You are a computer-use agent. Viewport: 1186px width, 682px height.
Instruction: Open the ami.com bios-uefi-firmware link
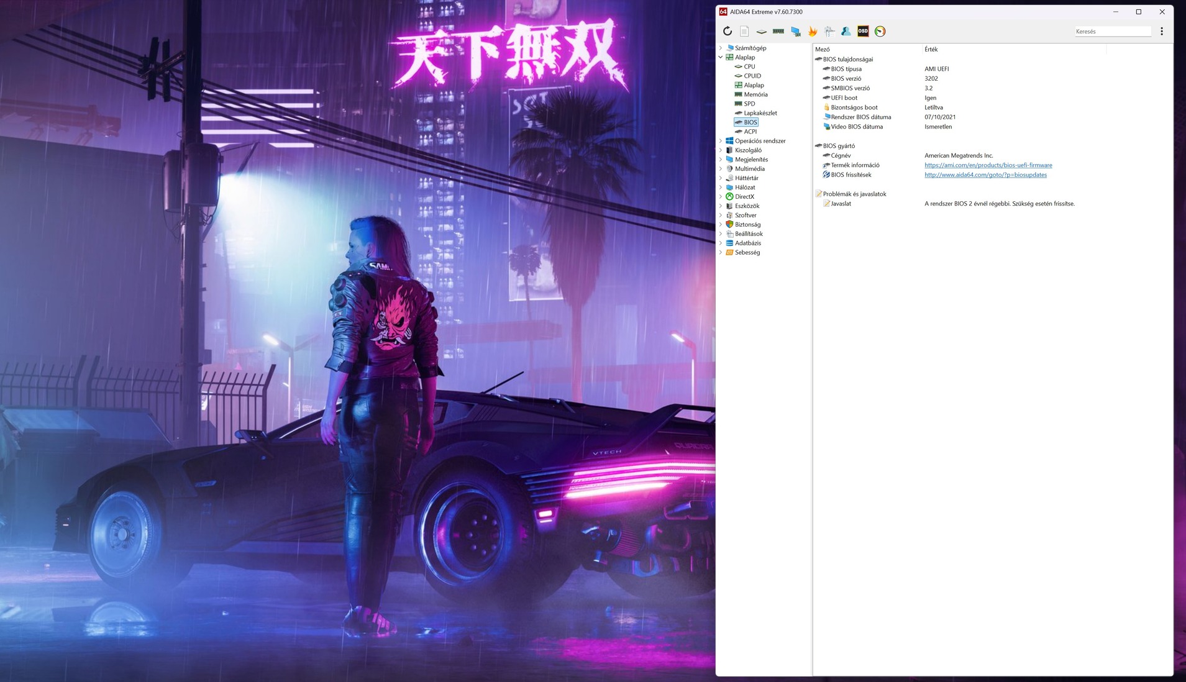click(x=988, y=165)
